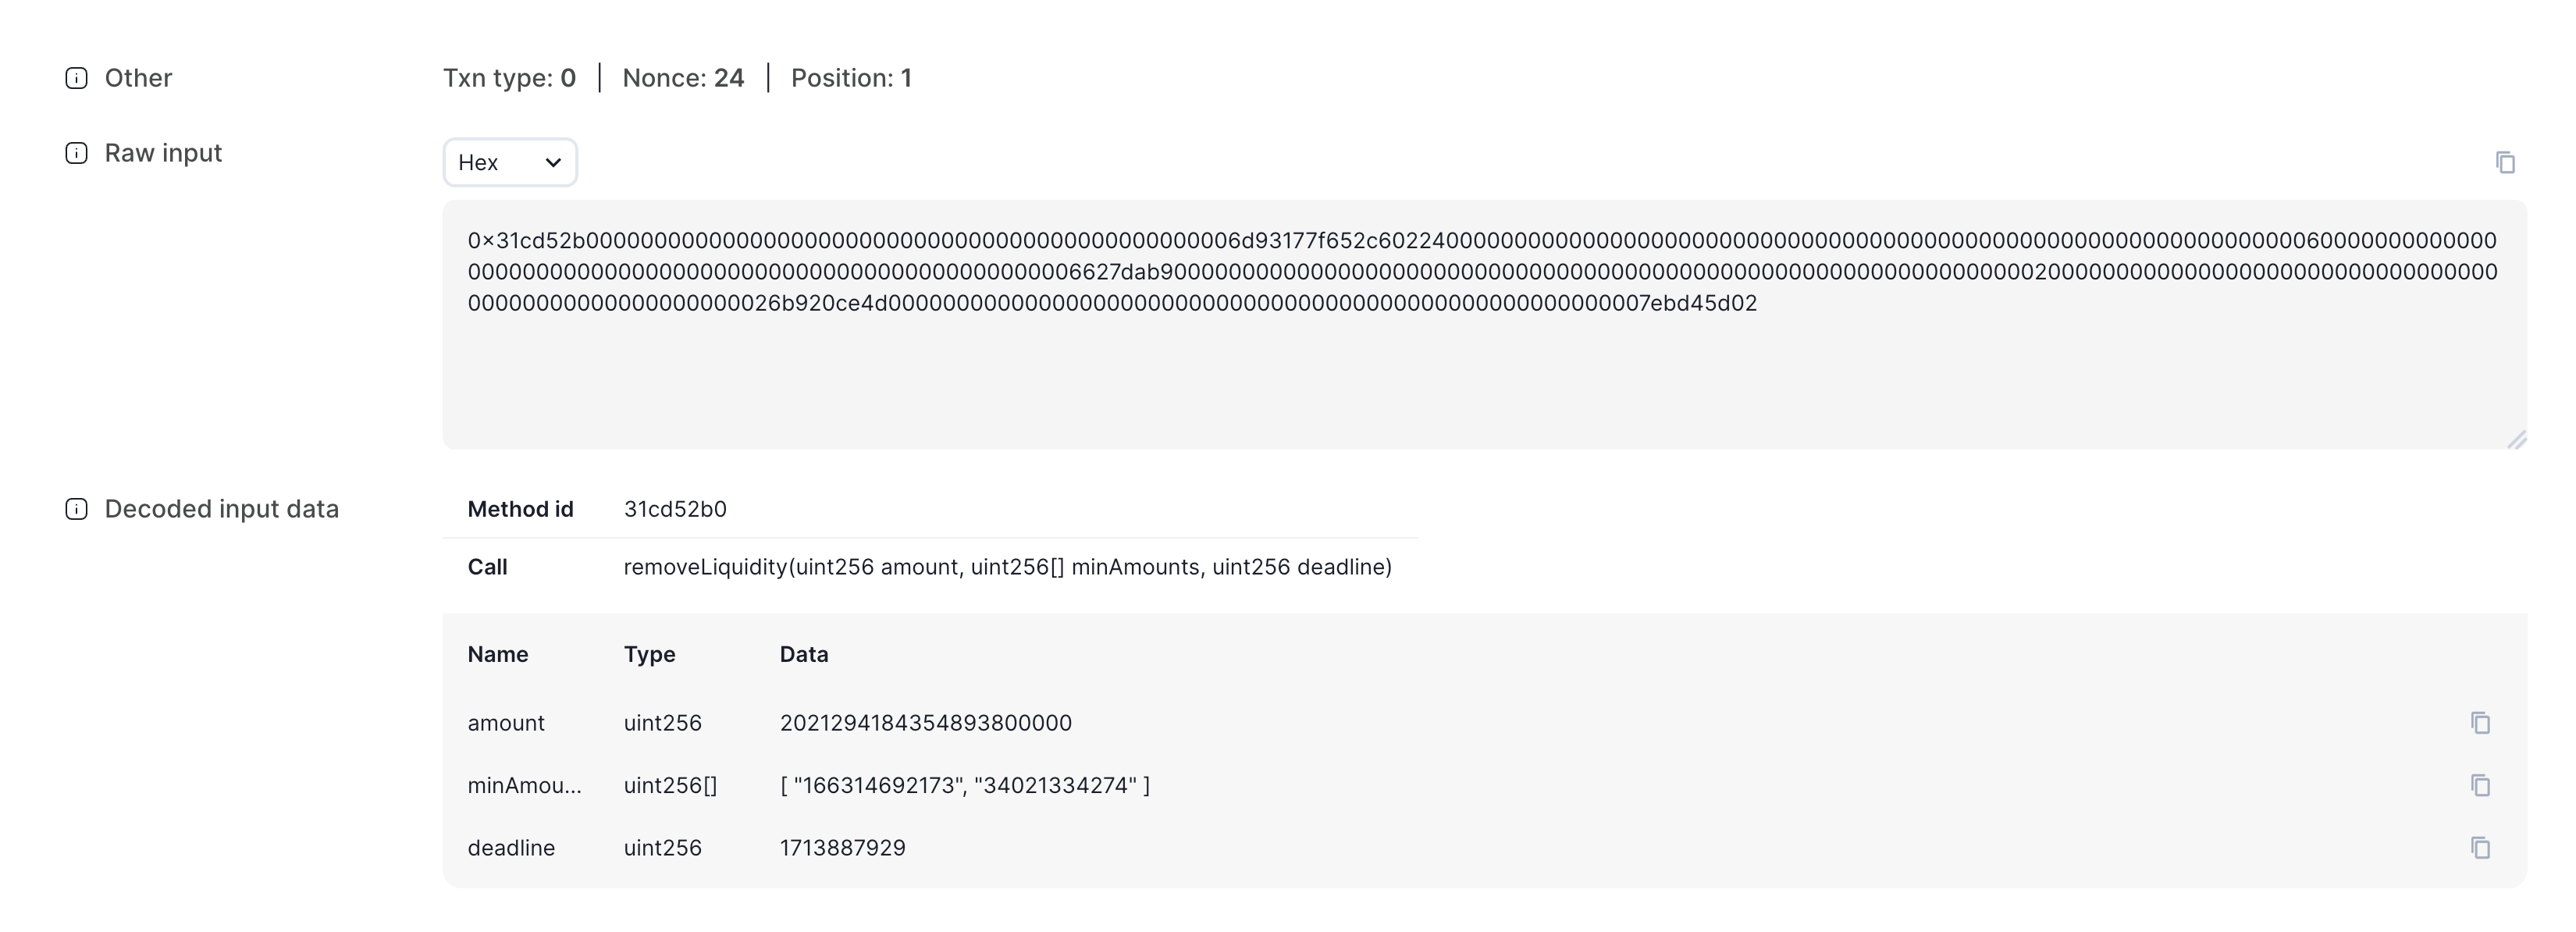Click the info icon beside Other
This screenshot has width=2576, height=932.
point(76,78)
